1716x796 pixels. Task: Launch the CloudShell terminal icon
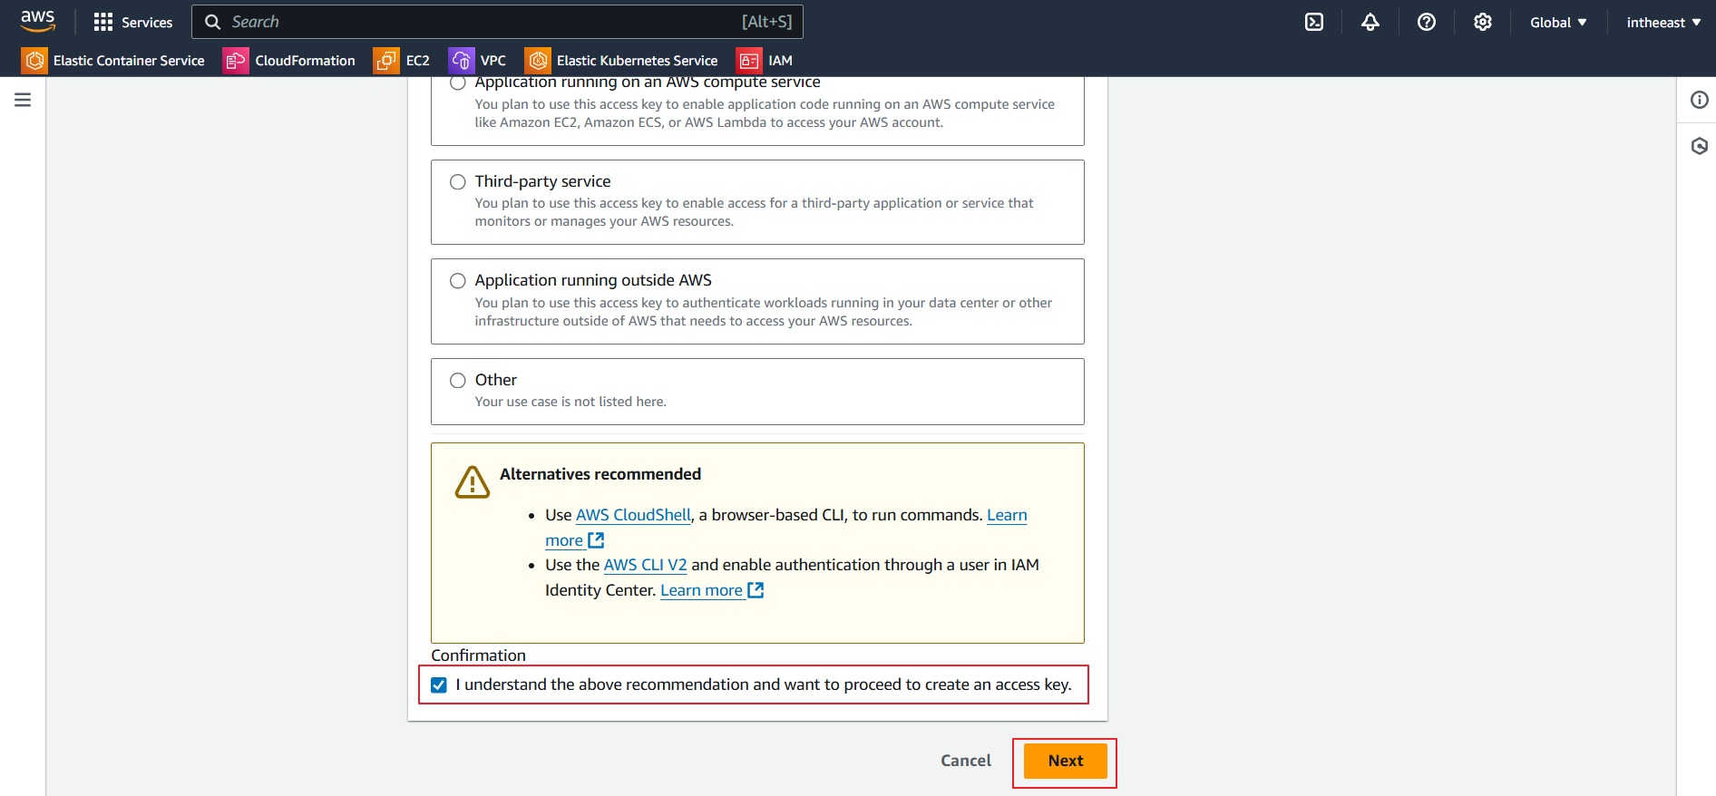(x=1314, y=22)
